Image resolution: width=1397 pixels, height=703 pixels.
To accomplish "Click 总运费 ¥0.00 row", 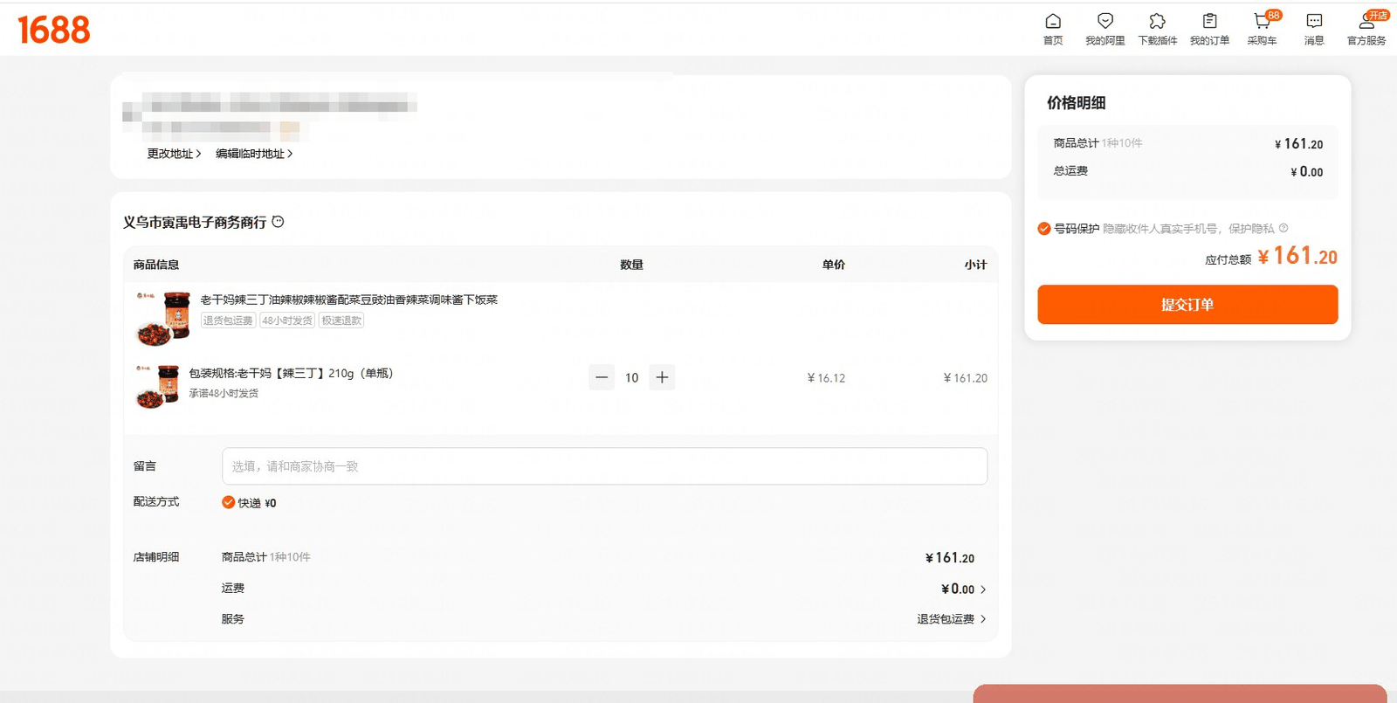I will [1187, 171].
